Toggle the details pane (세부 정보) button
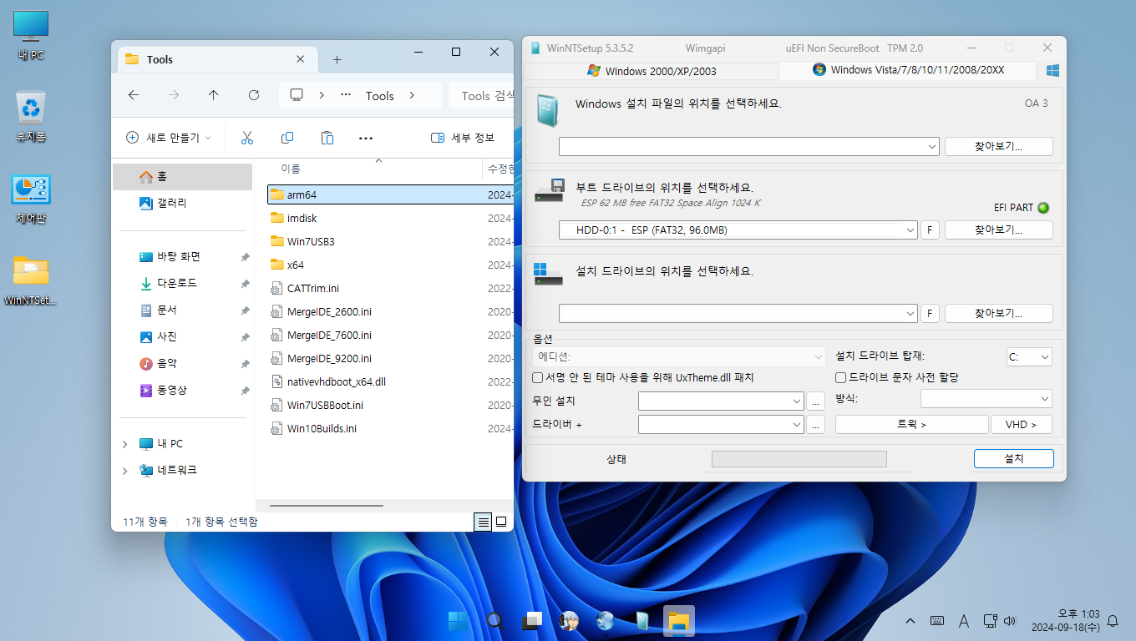This screenshot has width=1136, height=641. coord(463,138)
